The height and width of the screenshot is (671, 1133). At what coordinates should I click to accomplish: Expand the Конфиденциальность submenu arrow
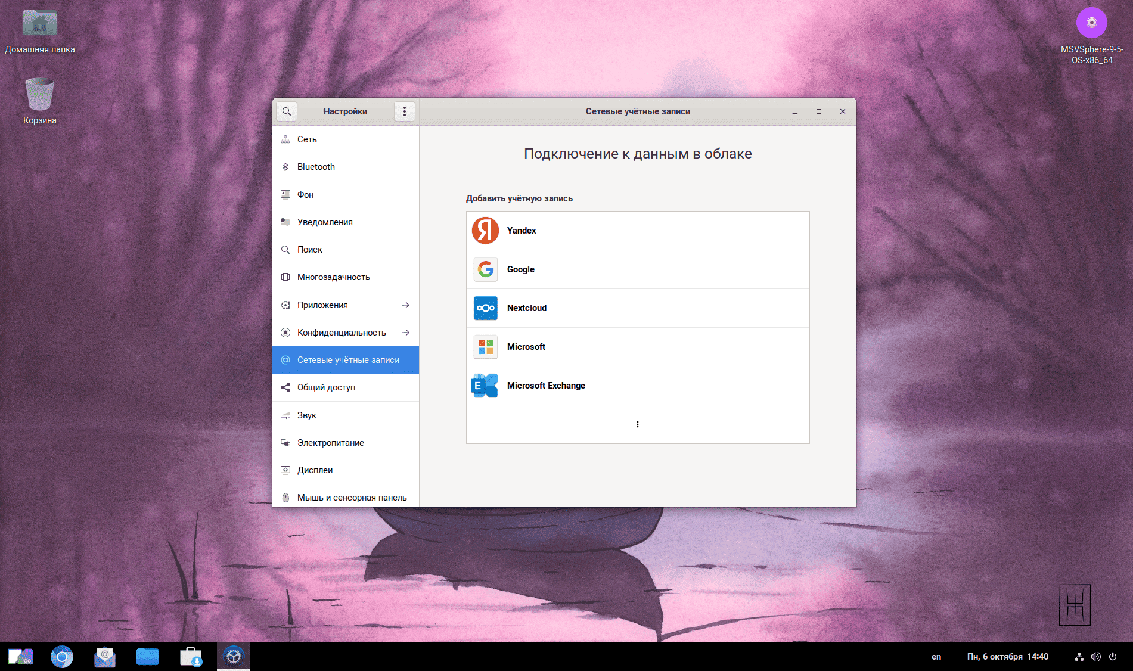[406, 333]
